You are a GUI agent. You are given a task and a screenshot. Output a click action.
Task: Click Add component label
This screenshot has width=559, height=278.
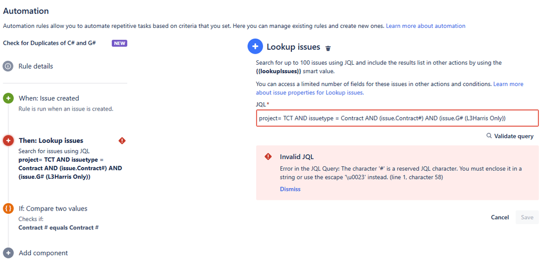click(43, 253)
